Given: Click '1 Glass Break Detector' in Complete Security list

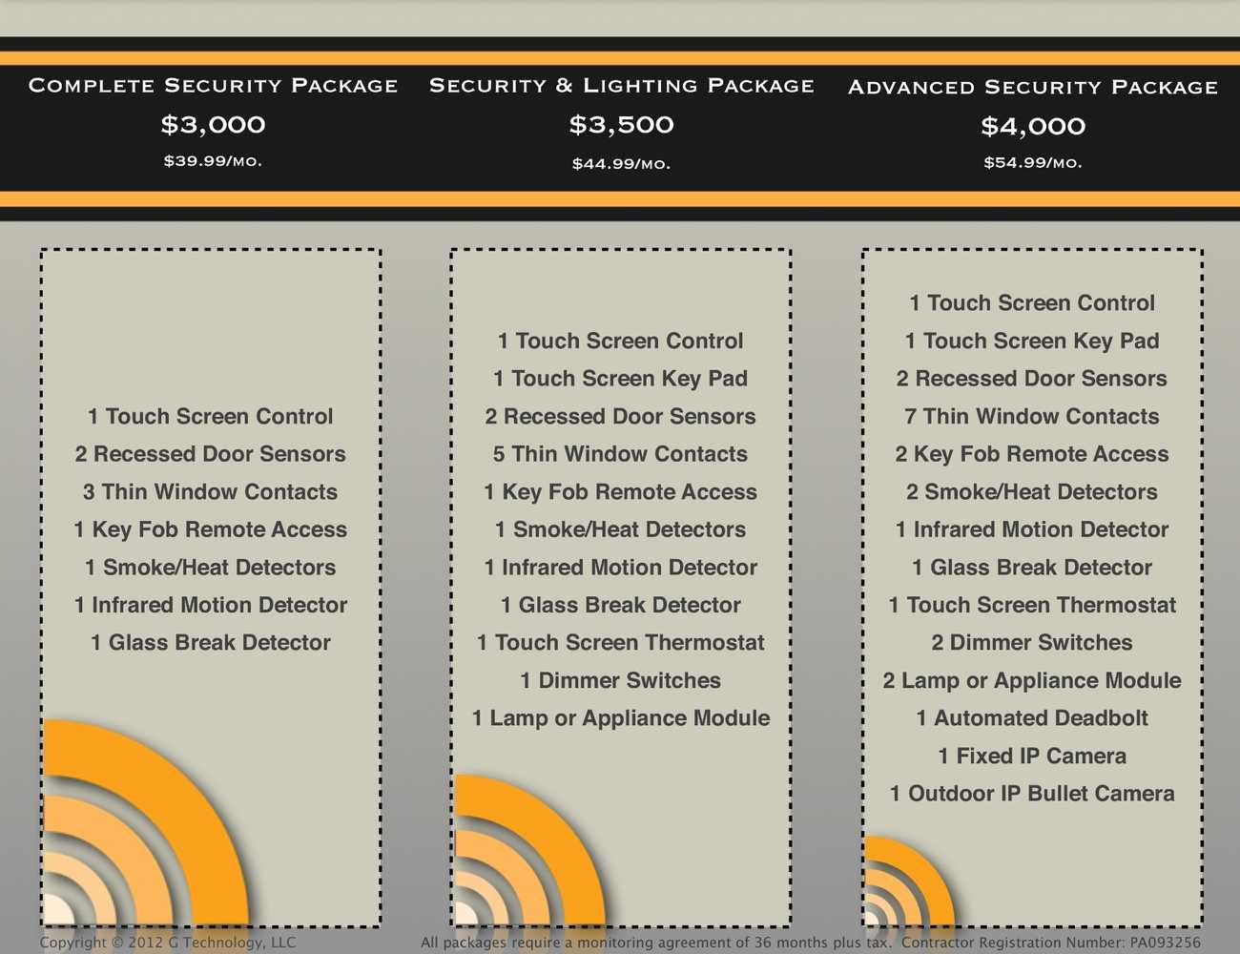Looking at the screenshot, I should 211,643.
